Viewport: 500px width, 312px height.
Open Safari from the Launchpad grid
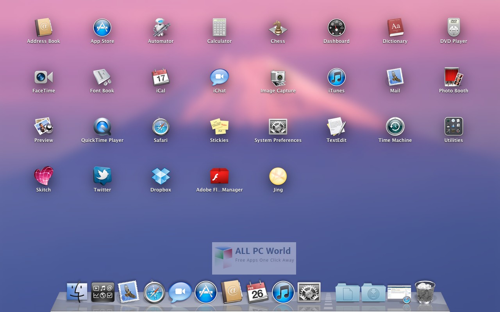click(x=161, y=127)
